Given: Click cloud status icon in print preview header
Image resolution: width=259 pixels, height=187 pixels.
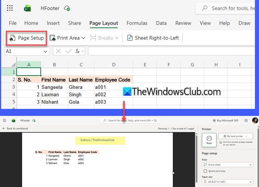Looking at the screenshot, I should coord(34,121).
